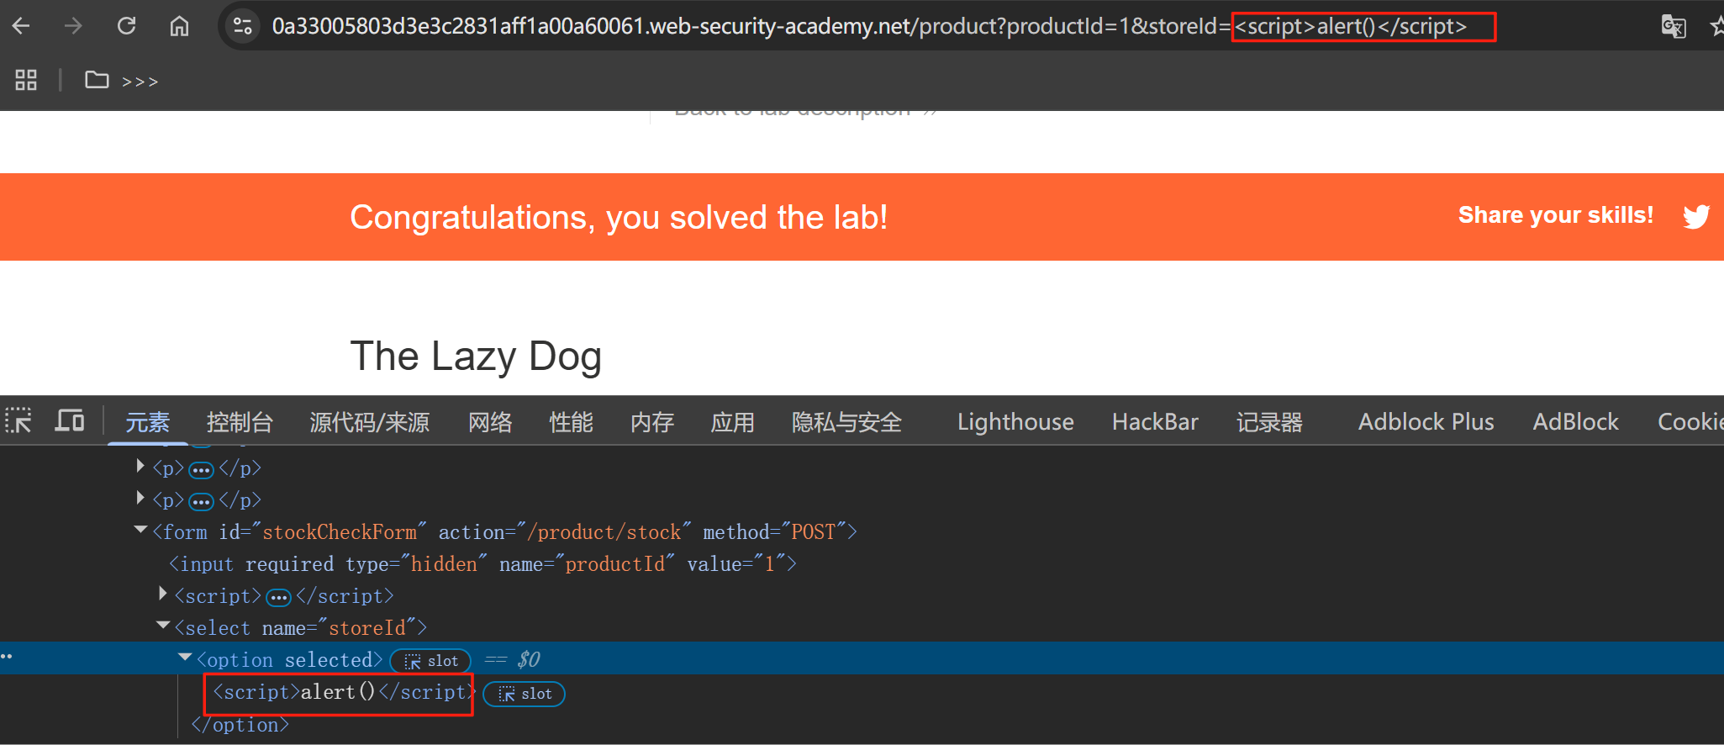Open the 控制台 (Console) tab
Image resolution: width=1724 pixels, height=745 pixels.
(x=240, y=422)
